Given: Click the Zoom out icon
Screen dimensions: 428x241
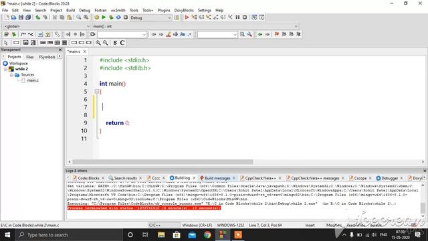Looking at the screenshot, I should coord(106,43).
